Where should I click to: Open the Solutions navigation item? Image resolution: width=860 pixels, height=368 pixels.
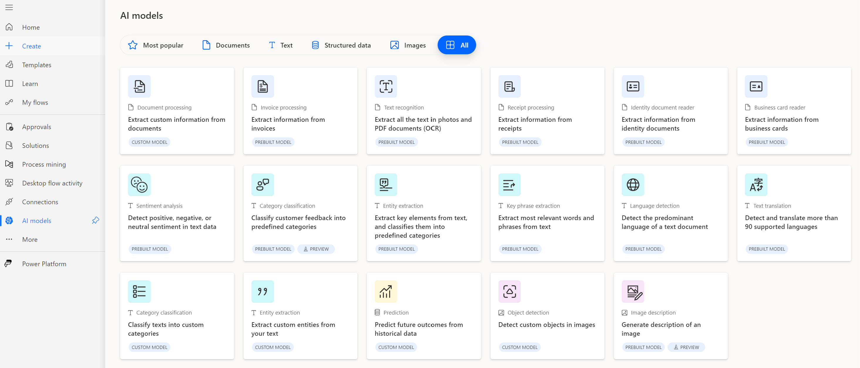[x=35, y=145]
